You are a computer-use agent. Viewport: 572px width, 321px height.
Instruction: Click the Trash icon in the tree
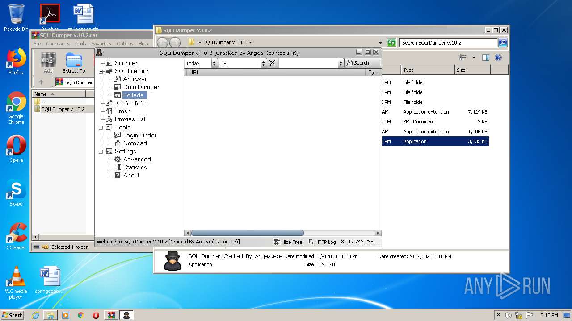click(109, 111)
